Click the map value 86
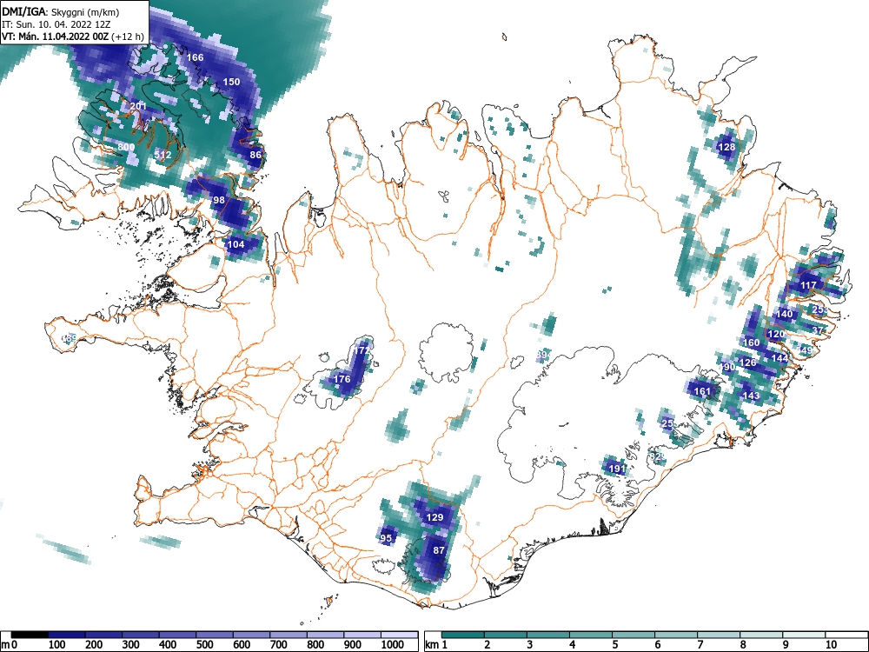The height and width of the screenshot is (652, 869). [x=255, y=155]
